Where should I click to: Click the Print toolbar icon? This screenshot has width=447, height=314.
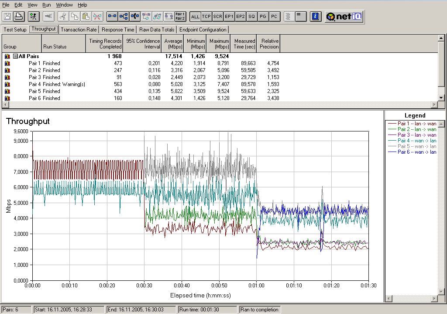18,17
